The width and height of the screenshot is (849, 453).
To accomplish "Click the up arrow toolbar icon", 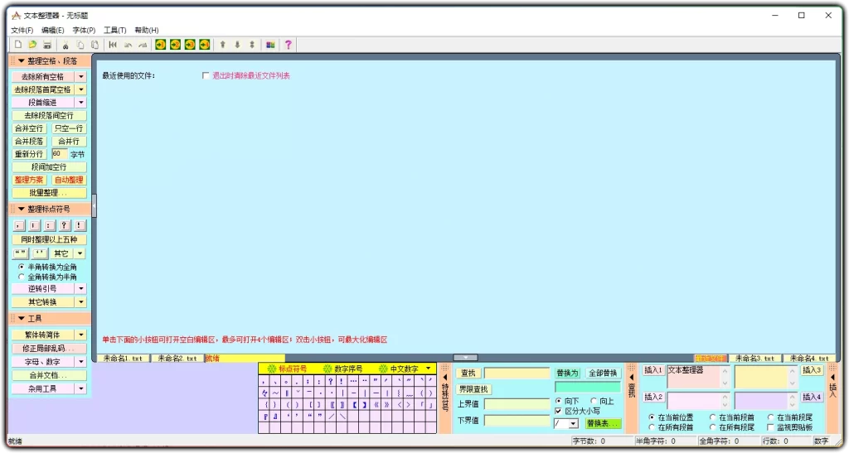I will pos(222,45).
